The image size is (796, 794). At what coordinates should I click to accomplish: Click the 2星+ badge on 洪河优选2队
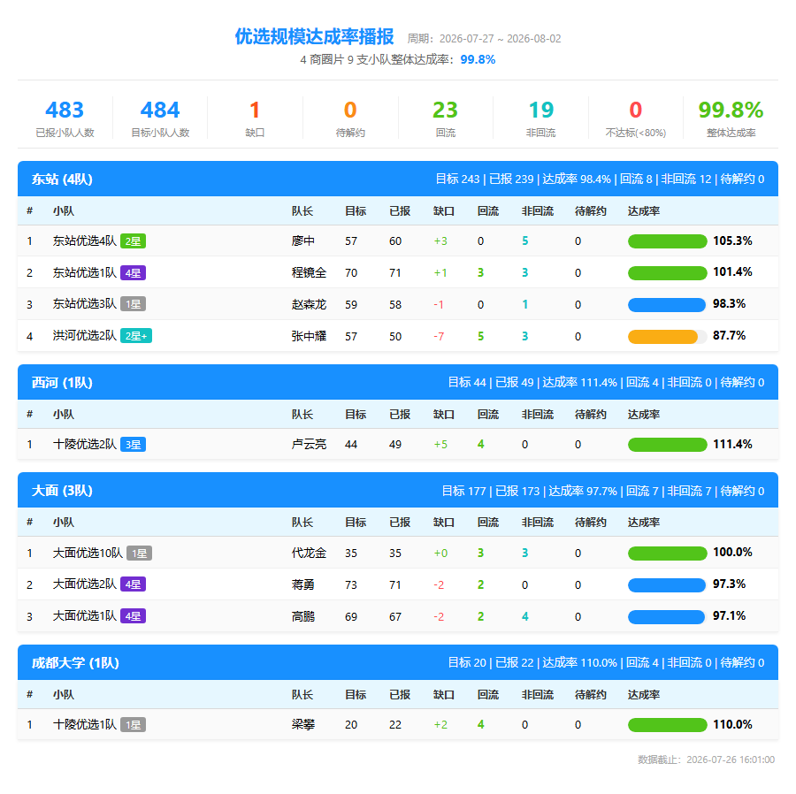[136, 336]
